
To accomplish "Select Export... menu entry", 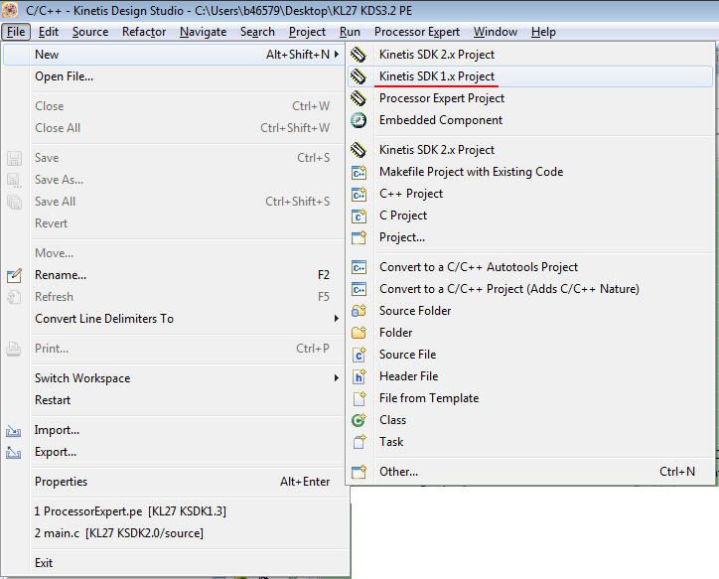I will pos(174,452).
